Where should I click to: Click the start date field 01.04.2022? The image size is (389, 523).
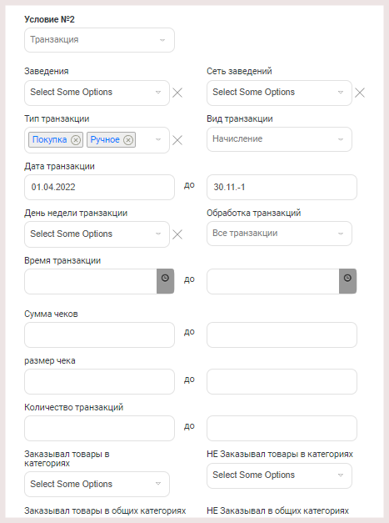[x=99, y=187]
